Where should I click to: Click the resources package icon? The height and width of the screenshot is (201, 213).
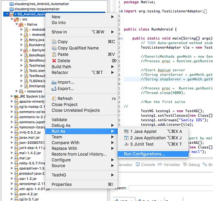[x=21, y=91]
